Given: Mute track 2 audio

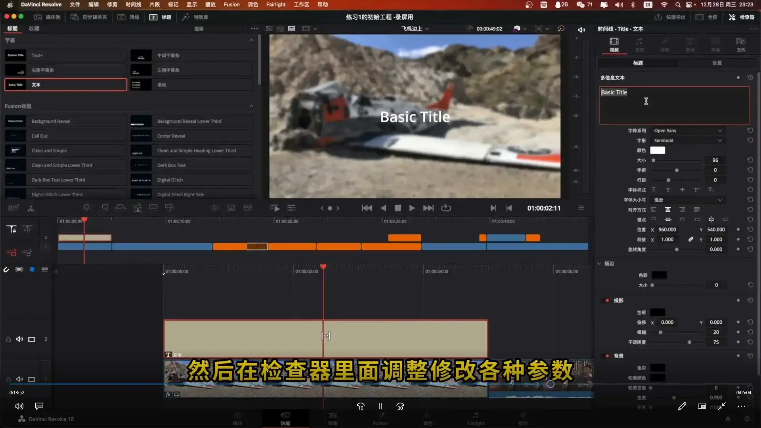Looking at the screenshot, I should (x=19, y=339).
